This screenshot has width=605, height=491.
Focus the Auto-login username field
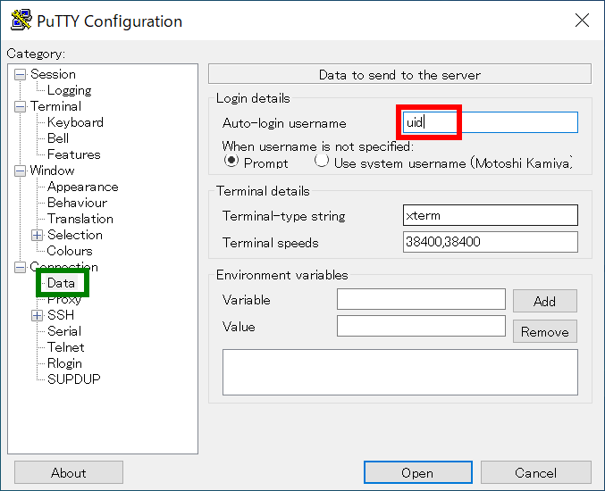tap(491, 122)
